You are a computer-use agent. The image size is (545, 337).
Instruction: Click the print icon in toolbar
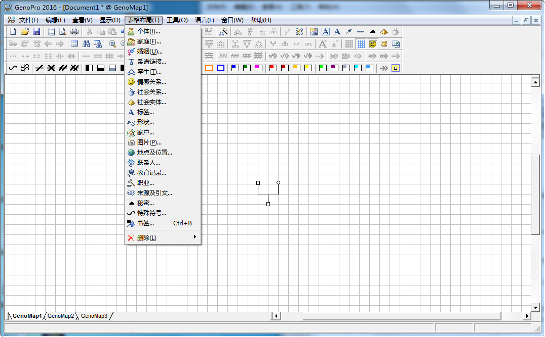[x=74, y=31]
